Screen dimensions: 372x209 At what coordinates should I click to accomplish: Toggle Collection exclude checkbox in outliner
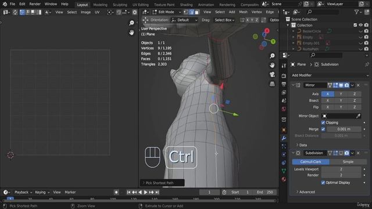(355, 25)
